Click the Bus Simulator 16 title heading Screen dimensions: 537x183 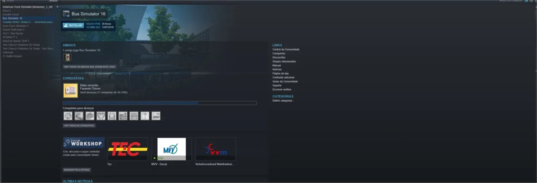pyautogui.click(x=88, y=14)
